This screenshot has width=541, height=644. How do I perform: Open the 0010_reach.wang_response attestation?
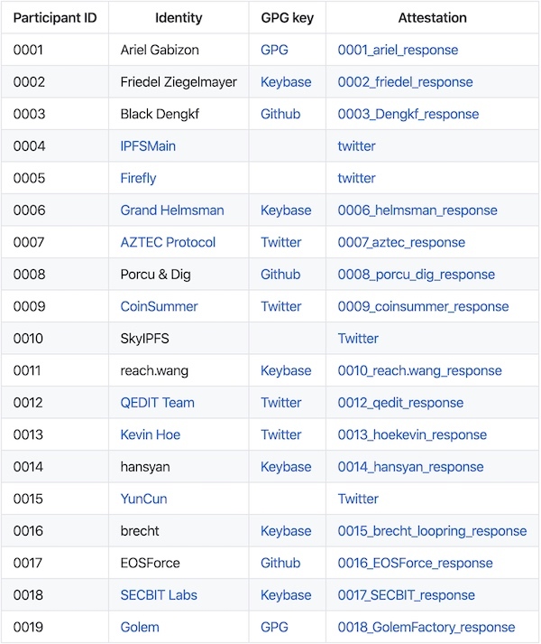click(x=419, y=370)
